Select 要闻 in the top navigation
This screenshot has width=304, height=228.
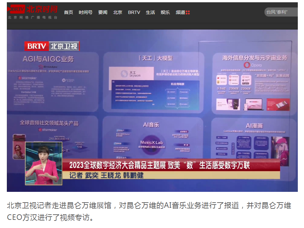[103, 12]
